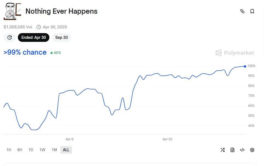The height and width of the screenshot is (166, 264).
Task: Click the Nothing Ever Happens title
Action: 61,11
